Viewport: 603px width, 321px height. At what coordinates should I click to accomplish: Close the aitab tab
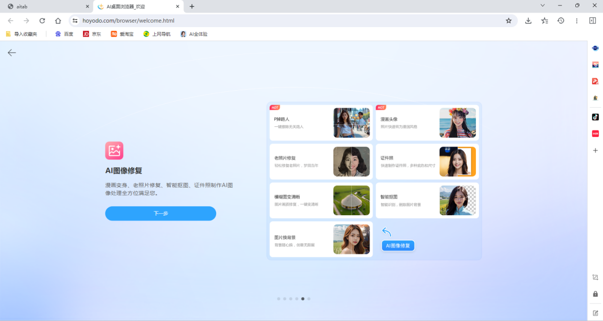(87, 7)
